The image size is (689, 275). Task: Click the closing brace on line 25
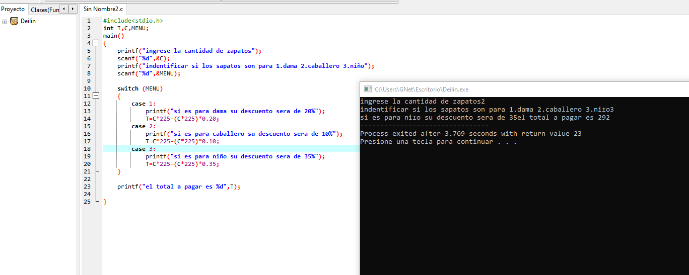pos(105,202)
